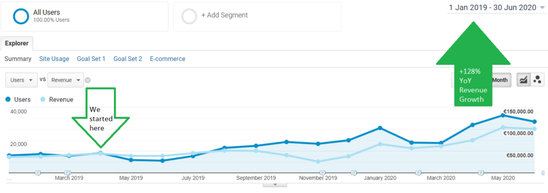The height and width of the screenshot is (193, 548).
Task: Click the Users data point for April 2020
Action: pyautogui.click(x=472, y=125)
